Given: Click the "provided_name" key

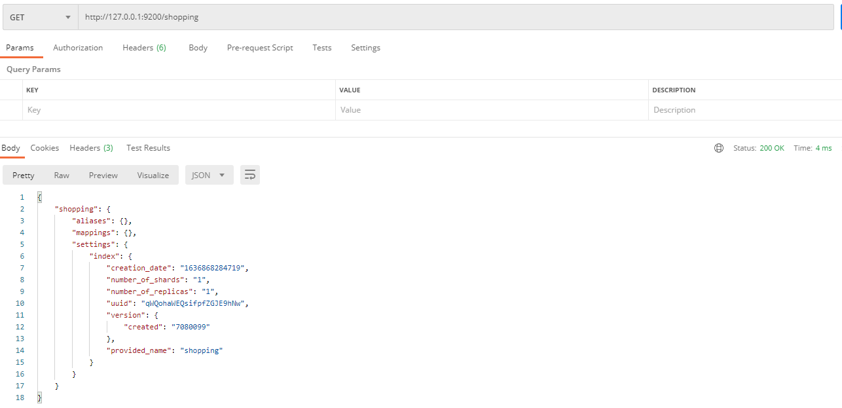Looking at the screenshot, I should tap(139, 350).
